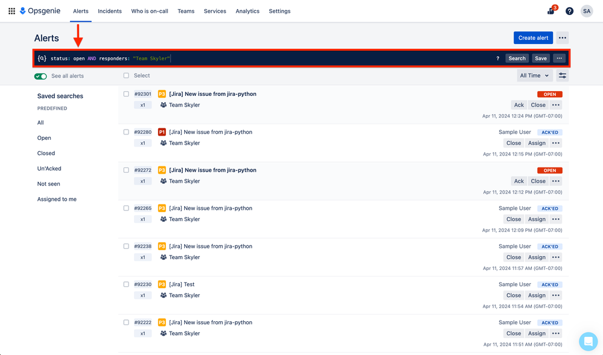This screenshot has height=355, width=603.
Task: Click the Opsgenie logo
Action: [40, 11]
